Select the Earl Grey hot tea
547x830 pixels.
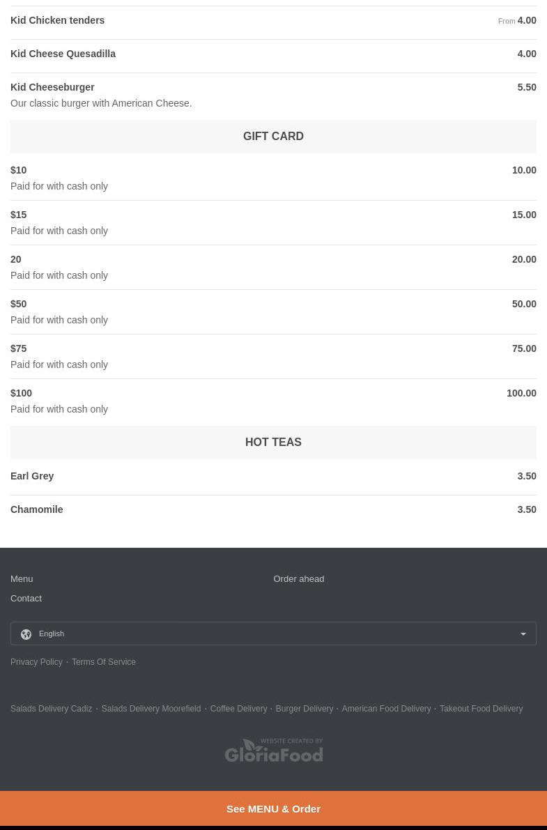pyautogui.click(x=32, y=477)
